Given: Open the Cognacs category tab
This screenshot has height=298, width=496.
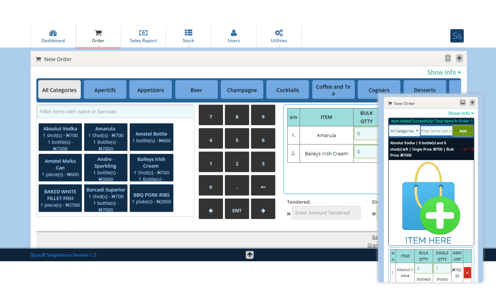Looking at the screenshot, I should pos(379,90).
